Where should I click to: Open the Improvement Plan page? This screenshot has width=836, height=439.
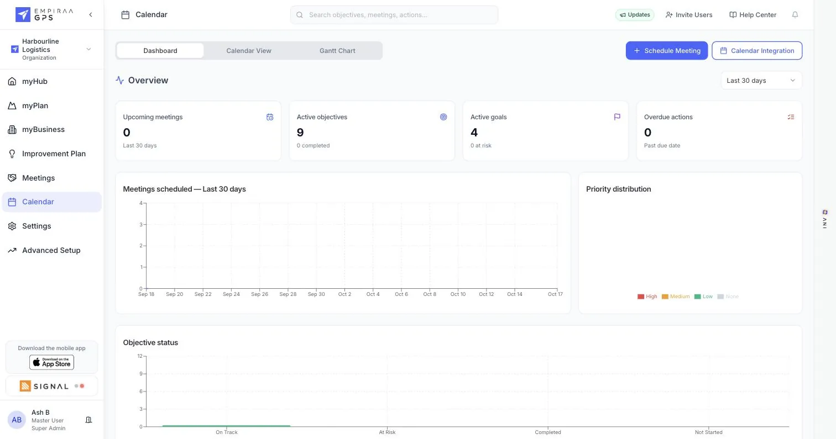click(51, 154)
